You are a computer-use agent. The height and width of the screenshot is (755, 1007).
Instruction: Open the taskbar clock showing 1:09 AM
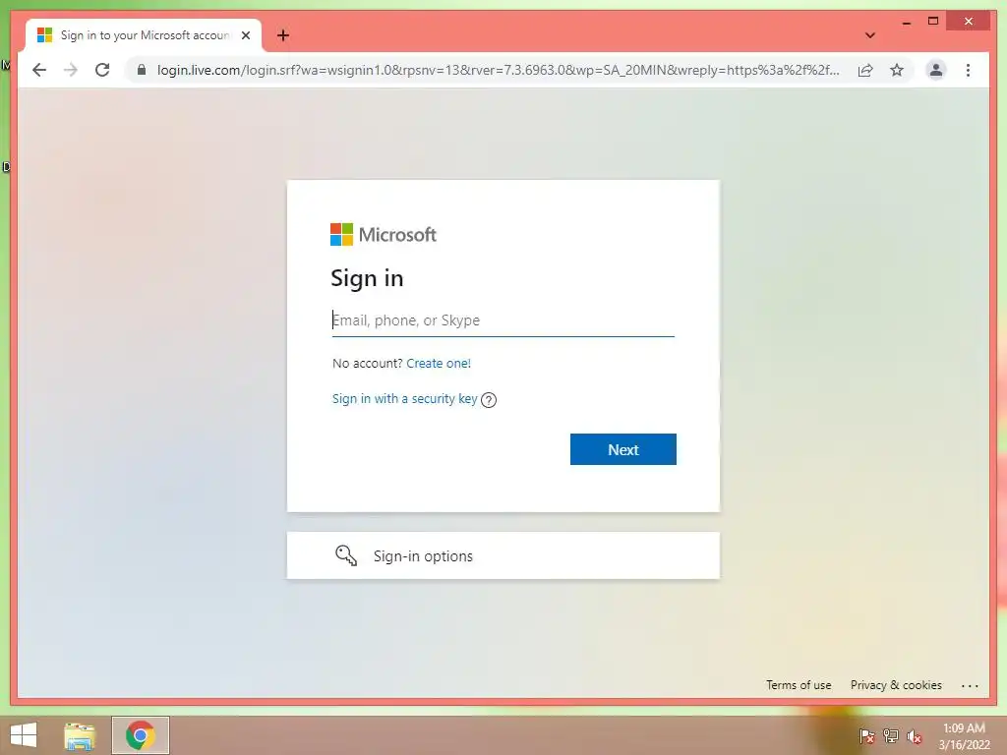964,736
